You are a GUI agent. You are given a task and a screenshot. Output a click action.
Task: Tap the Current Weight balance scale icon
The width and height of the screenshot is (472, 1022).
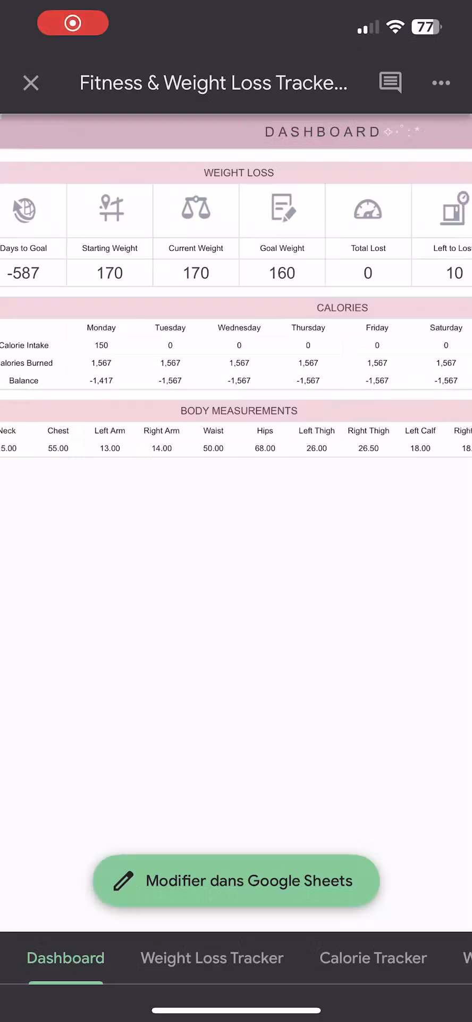(196, 208)
